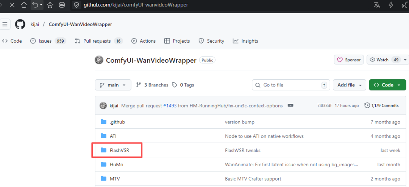Click the Go to file search field
This screenshot has height=187, width=409.
[291, 85]
